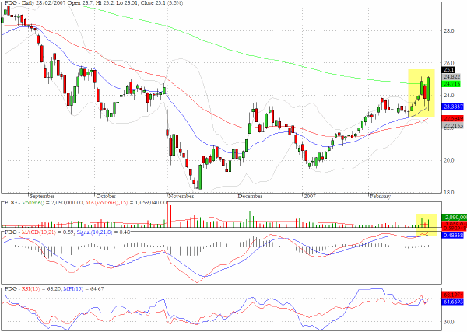Click the FDG Daily 28/02/2007 chart title
This screenshot has height=332, width=467.
[x=94, y=3]
